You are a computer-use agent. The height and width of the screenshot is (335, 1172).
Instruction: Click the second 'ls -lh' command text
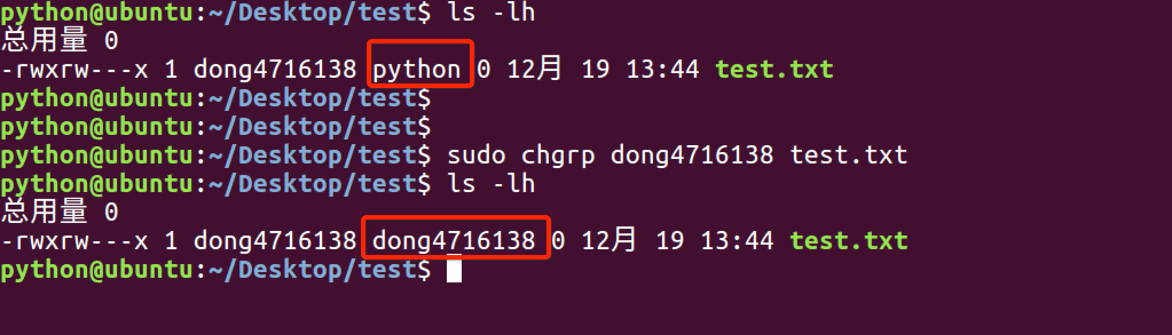point(491,184)
